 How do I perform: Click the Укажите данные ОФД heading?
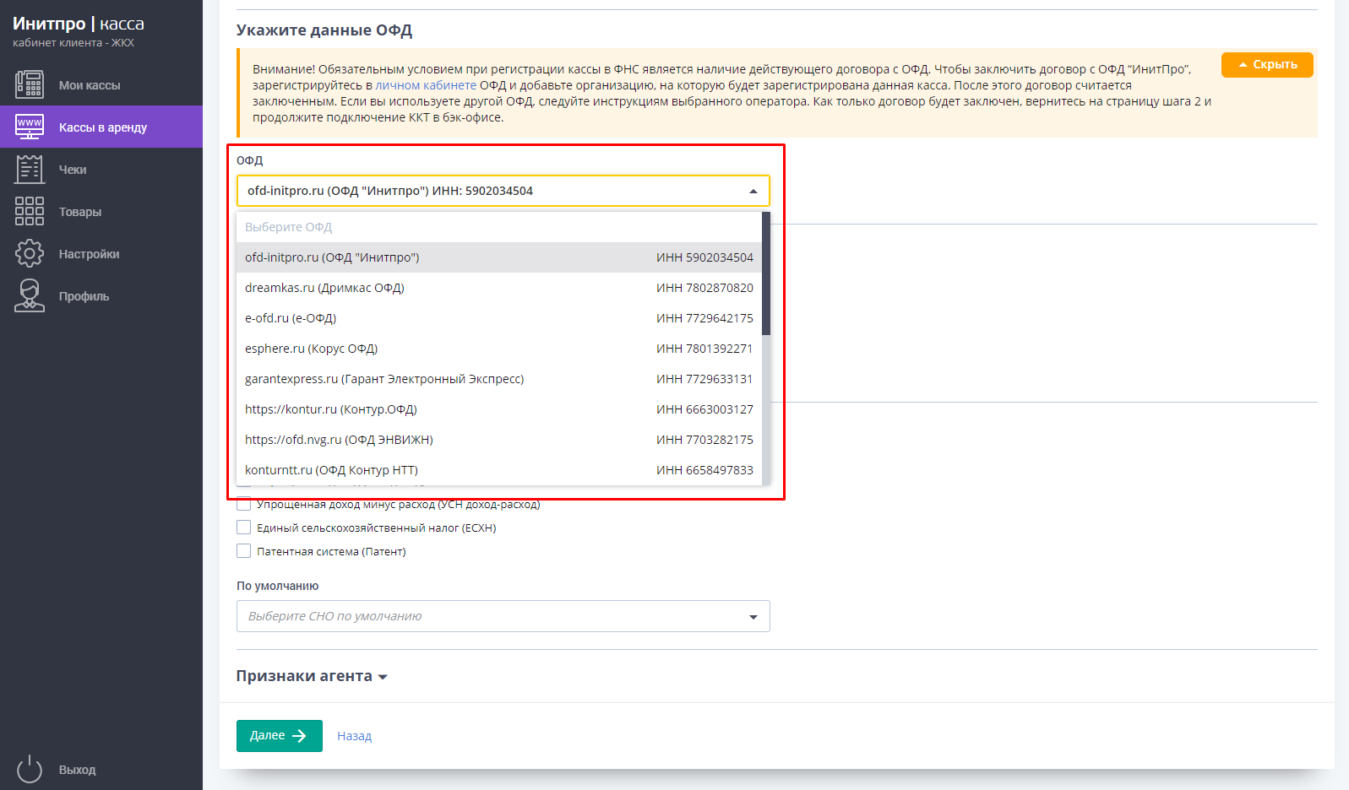click(324, 30)
